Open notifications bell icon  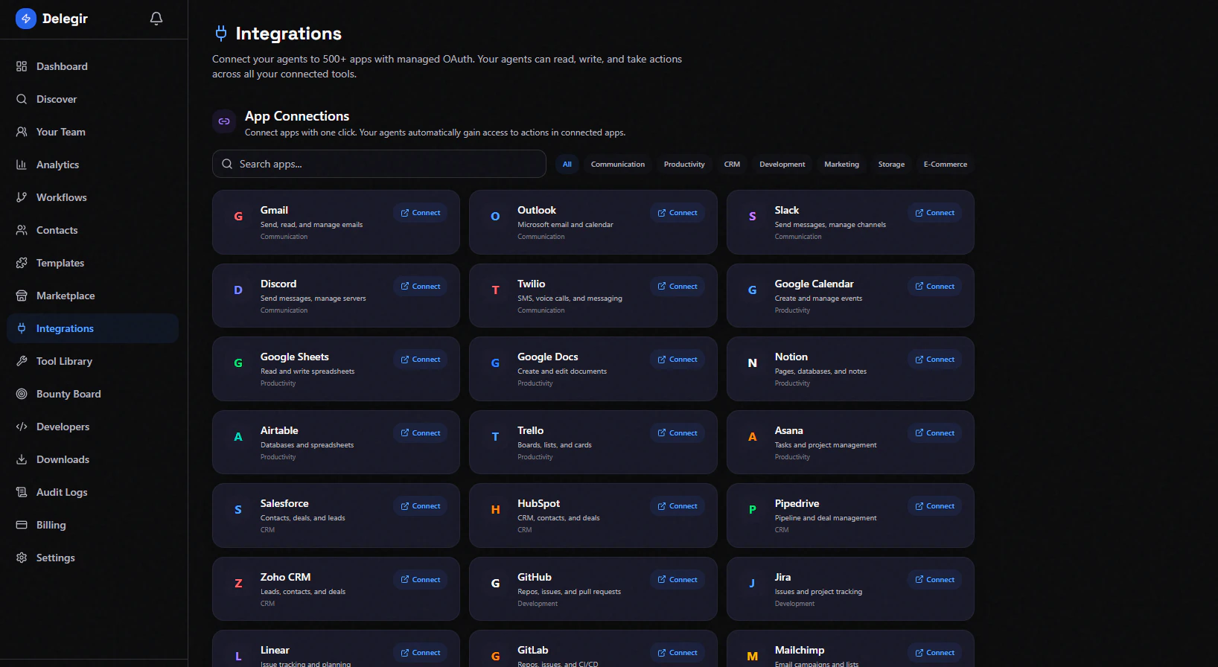[156, 19]
